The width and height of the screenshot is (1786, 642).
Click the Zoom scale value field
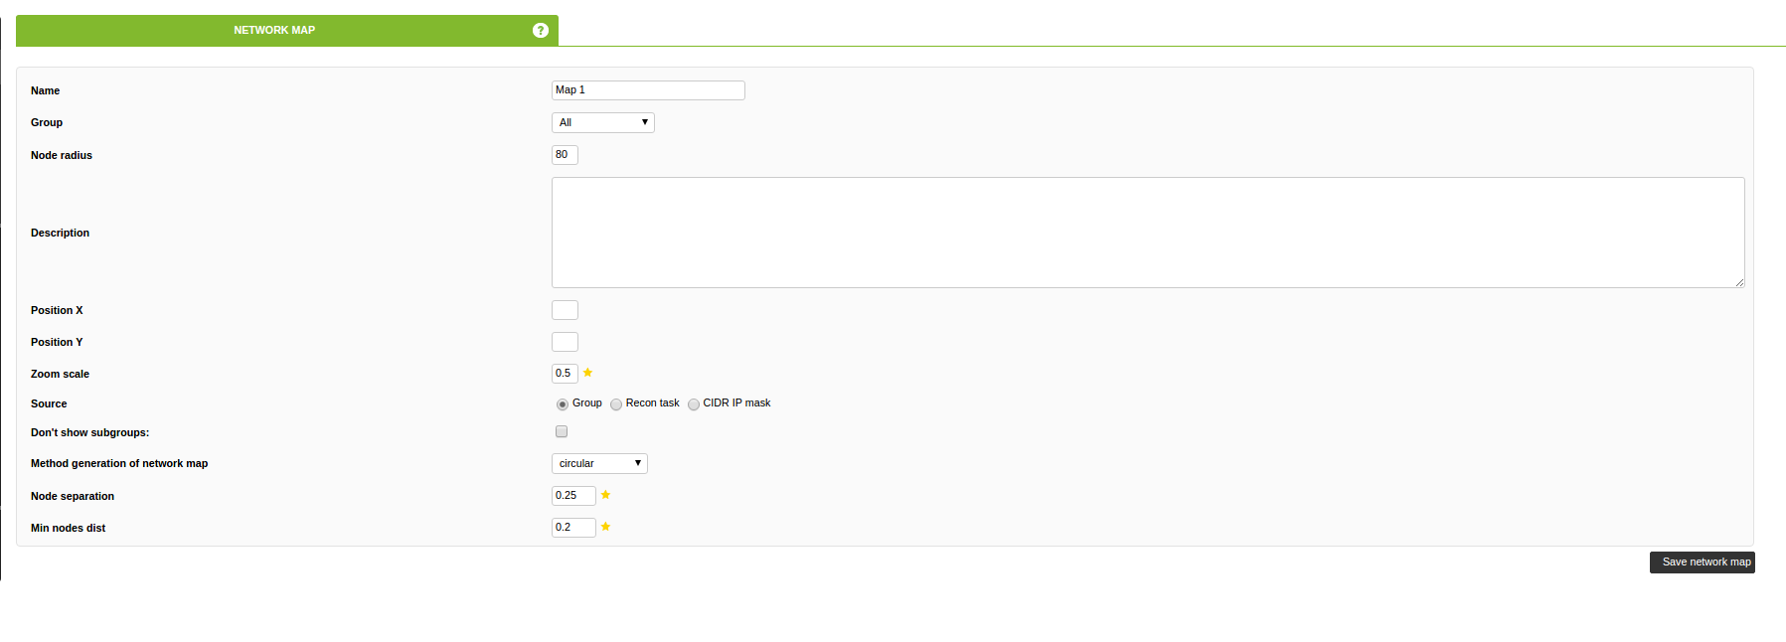[565, 374]
